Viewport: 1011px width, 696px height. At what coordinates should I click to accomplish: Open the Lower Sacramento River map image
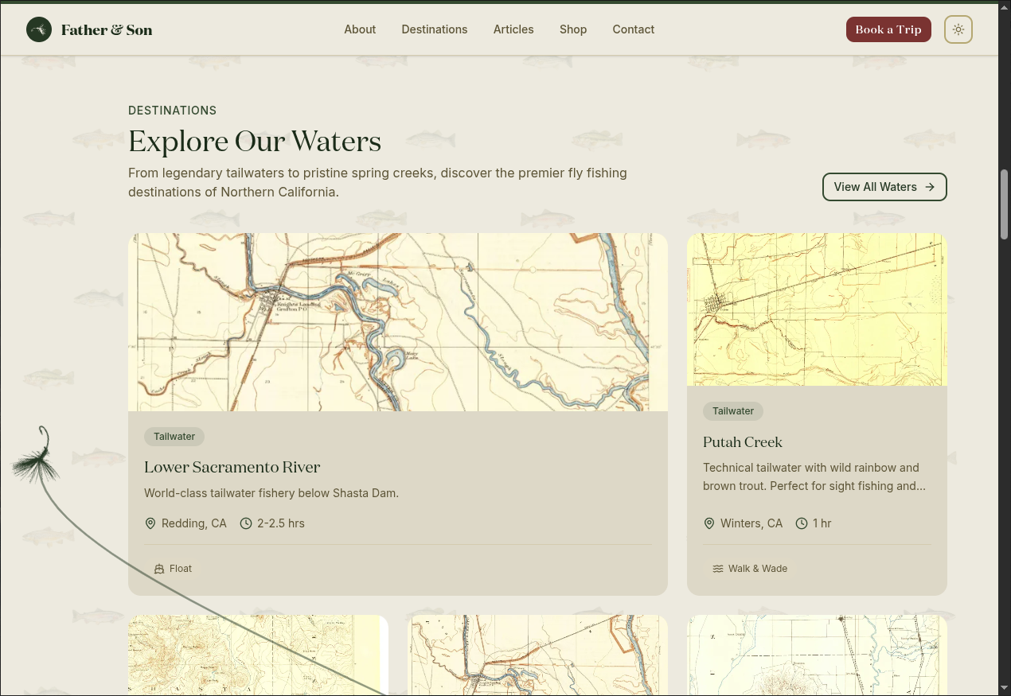(397, 322)
